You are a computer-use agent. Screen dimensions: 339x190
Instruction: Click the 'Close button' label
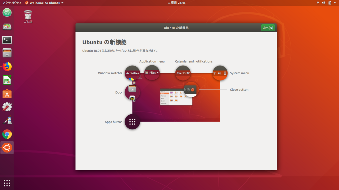click(x=239, y=90)
